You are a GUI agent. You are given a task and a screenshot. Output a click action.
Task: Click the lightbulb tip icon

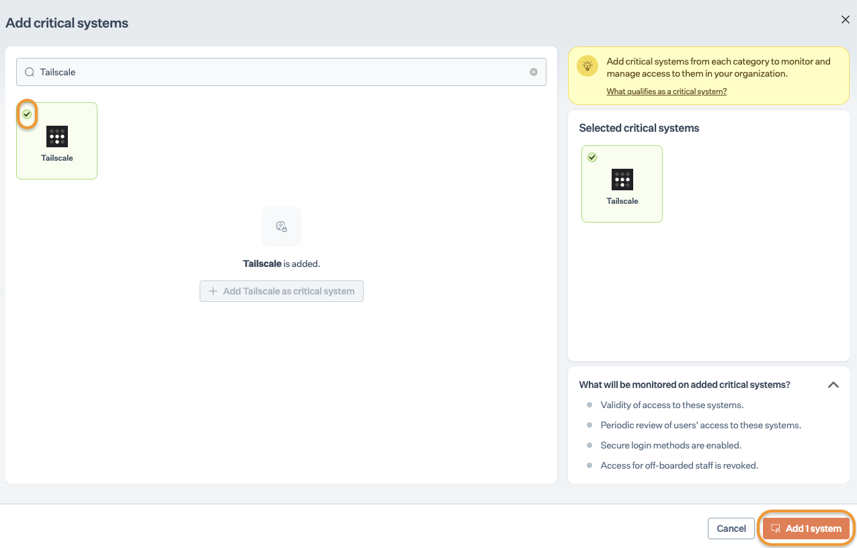click(588, 66)
